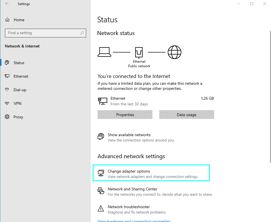Viewport: 271px width, 222px height.
Task: Click the vertical scrollbar on the right
Action: [270, 97]
